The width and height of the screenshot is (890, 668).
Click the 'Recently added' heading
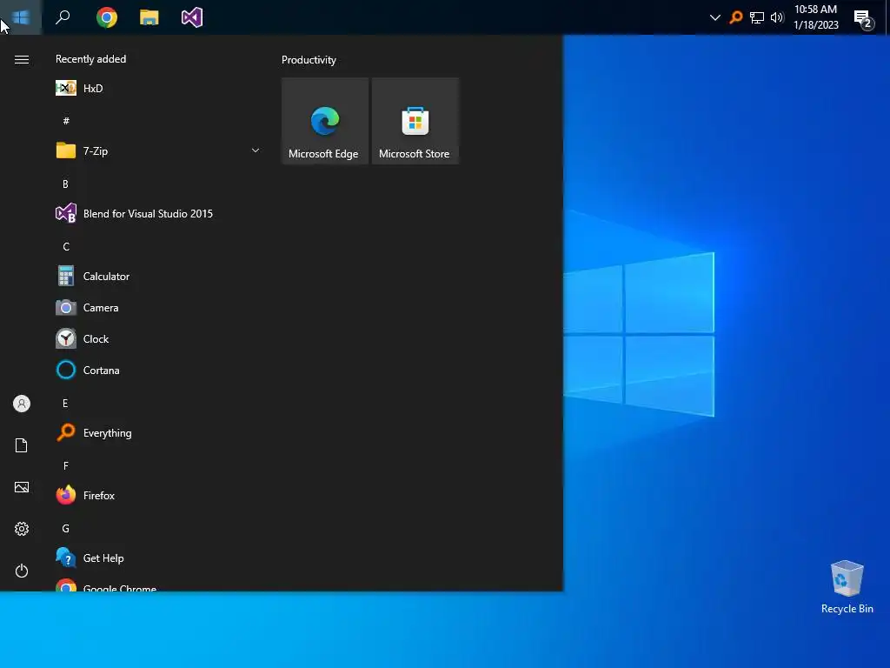pos(90,59)
